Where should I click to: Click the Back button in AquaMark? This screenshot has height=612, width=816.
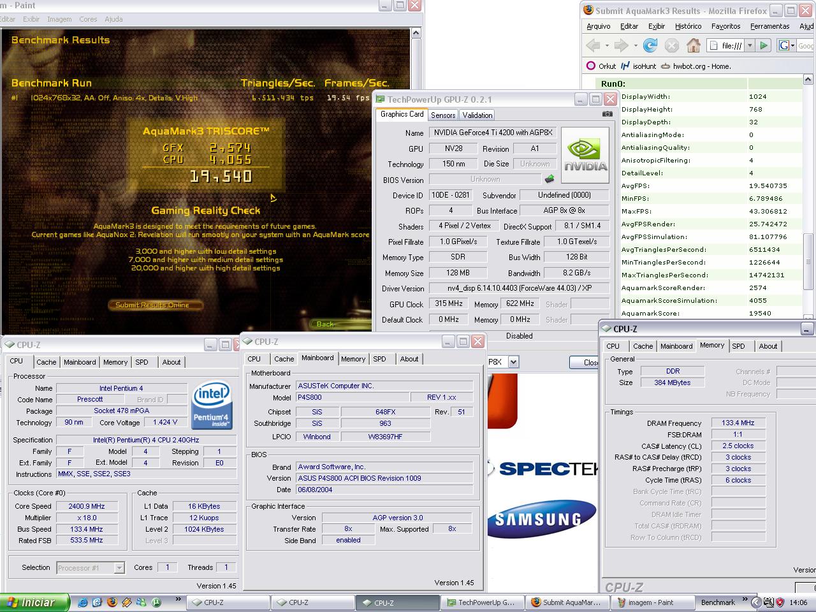[326, 324]
